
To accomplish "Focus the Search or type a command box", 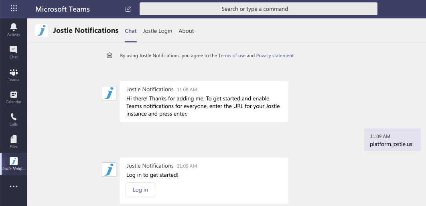I will [258, 9].
